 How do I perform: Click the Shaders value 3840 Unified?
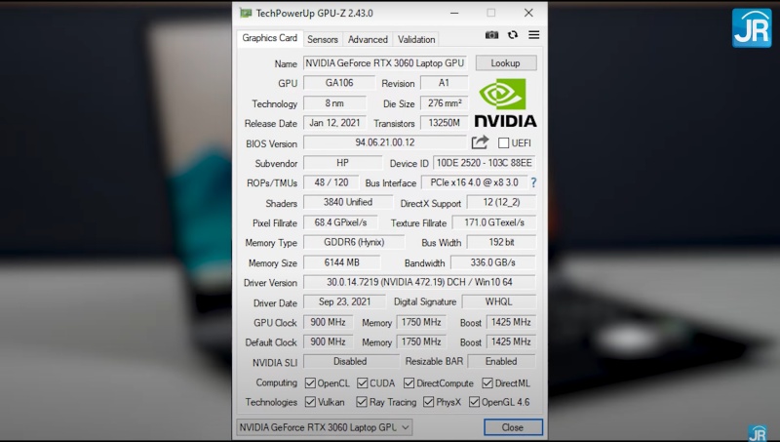[x=348, y=202]
